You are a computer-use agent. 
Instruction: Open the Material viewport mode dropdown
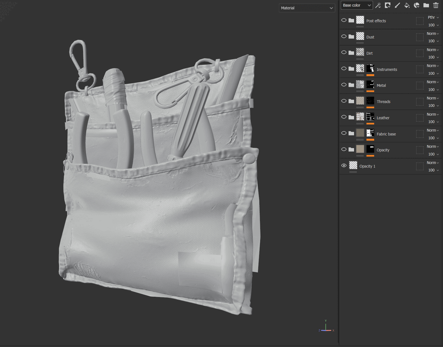[x=307, y=8]
